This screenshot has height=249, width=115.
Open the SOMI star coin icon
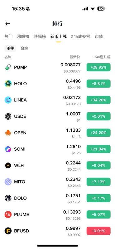pyautogui.click(x=8, y=149)
